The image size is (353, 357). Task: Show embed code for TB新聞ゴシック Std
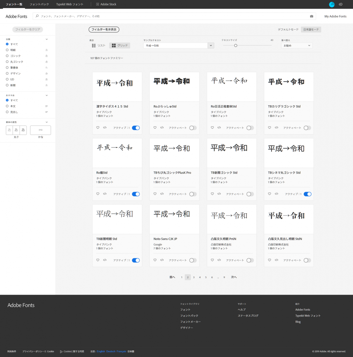[x=219, y=194]
